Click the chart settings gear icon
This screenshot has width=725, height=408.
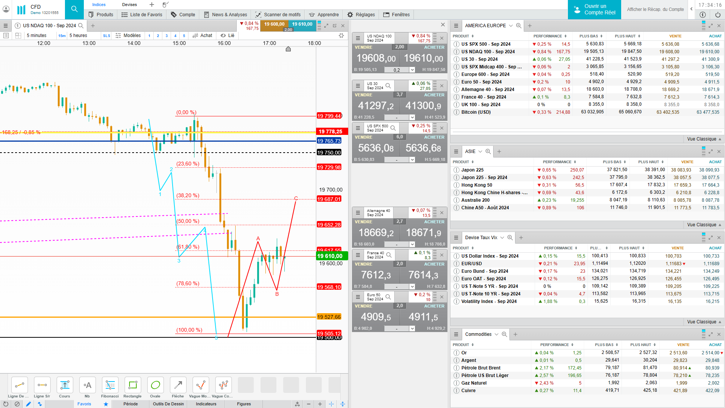coord(341,36)
